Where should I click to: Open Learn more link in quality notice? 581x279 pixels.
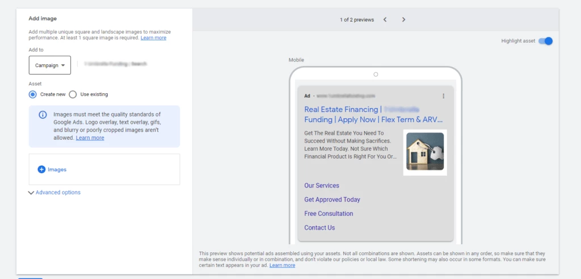tap(90, 138)
